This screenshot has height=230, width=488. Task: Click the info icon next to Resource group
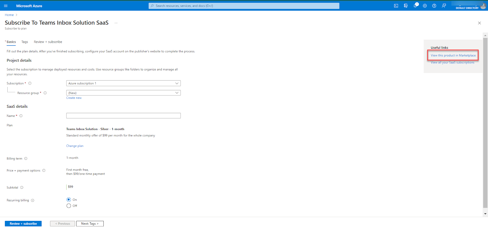point(45,93)
